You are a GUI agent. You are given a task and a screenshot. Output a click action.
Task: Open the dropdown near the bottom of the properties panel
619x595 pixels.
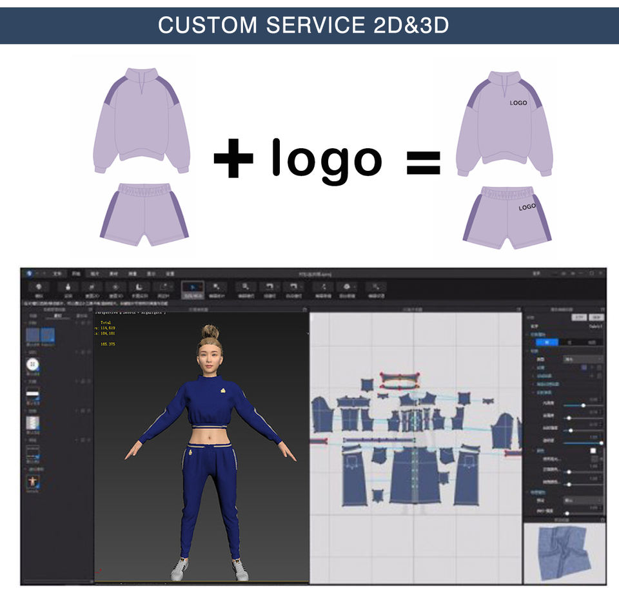(x=583, y=500)
